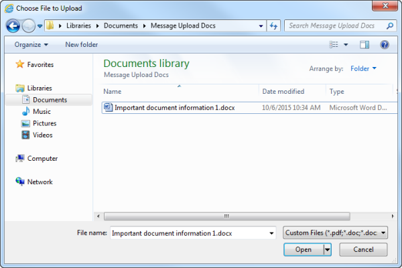Open Help with the question mark icon

point(385,45)
